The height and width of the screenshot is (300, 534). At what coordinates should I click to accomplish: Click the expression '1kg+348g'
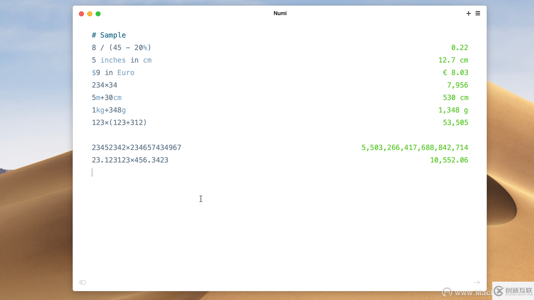(109, 110)
